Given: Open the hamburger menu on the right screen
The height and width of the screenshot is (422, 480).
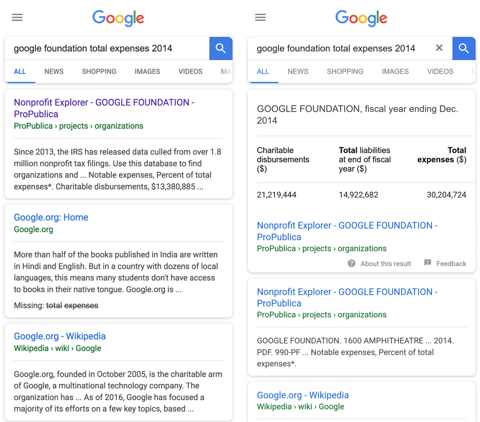Looking at the screenshot, I should 260,17.
